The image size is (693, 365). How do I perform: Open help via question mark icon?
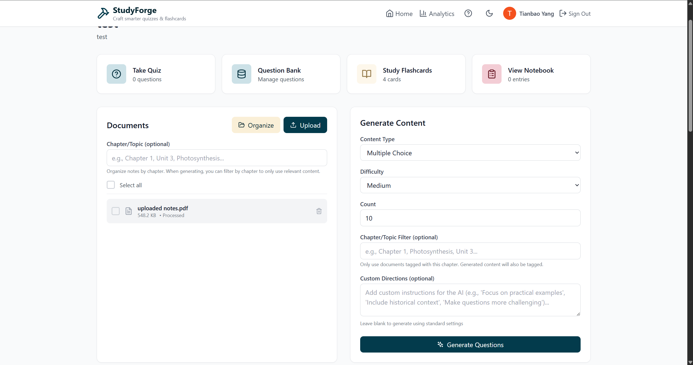click(x=468, y=13)
